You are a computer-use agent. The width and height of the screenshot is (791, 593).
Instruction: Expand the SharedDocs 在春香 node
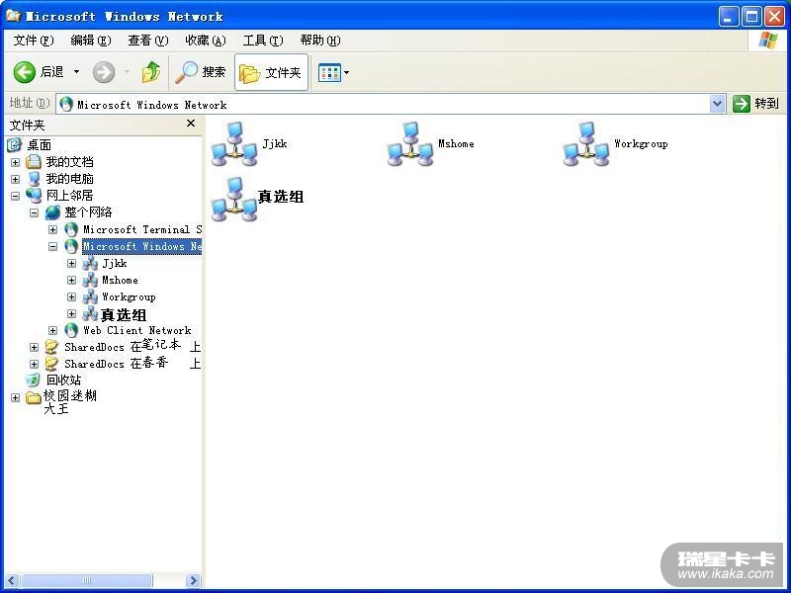(x=34, y=364)
